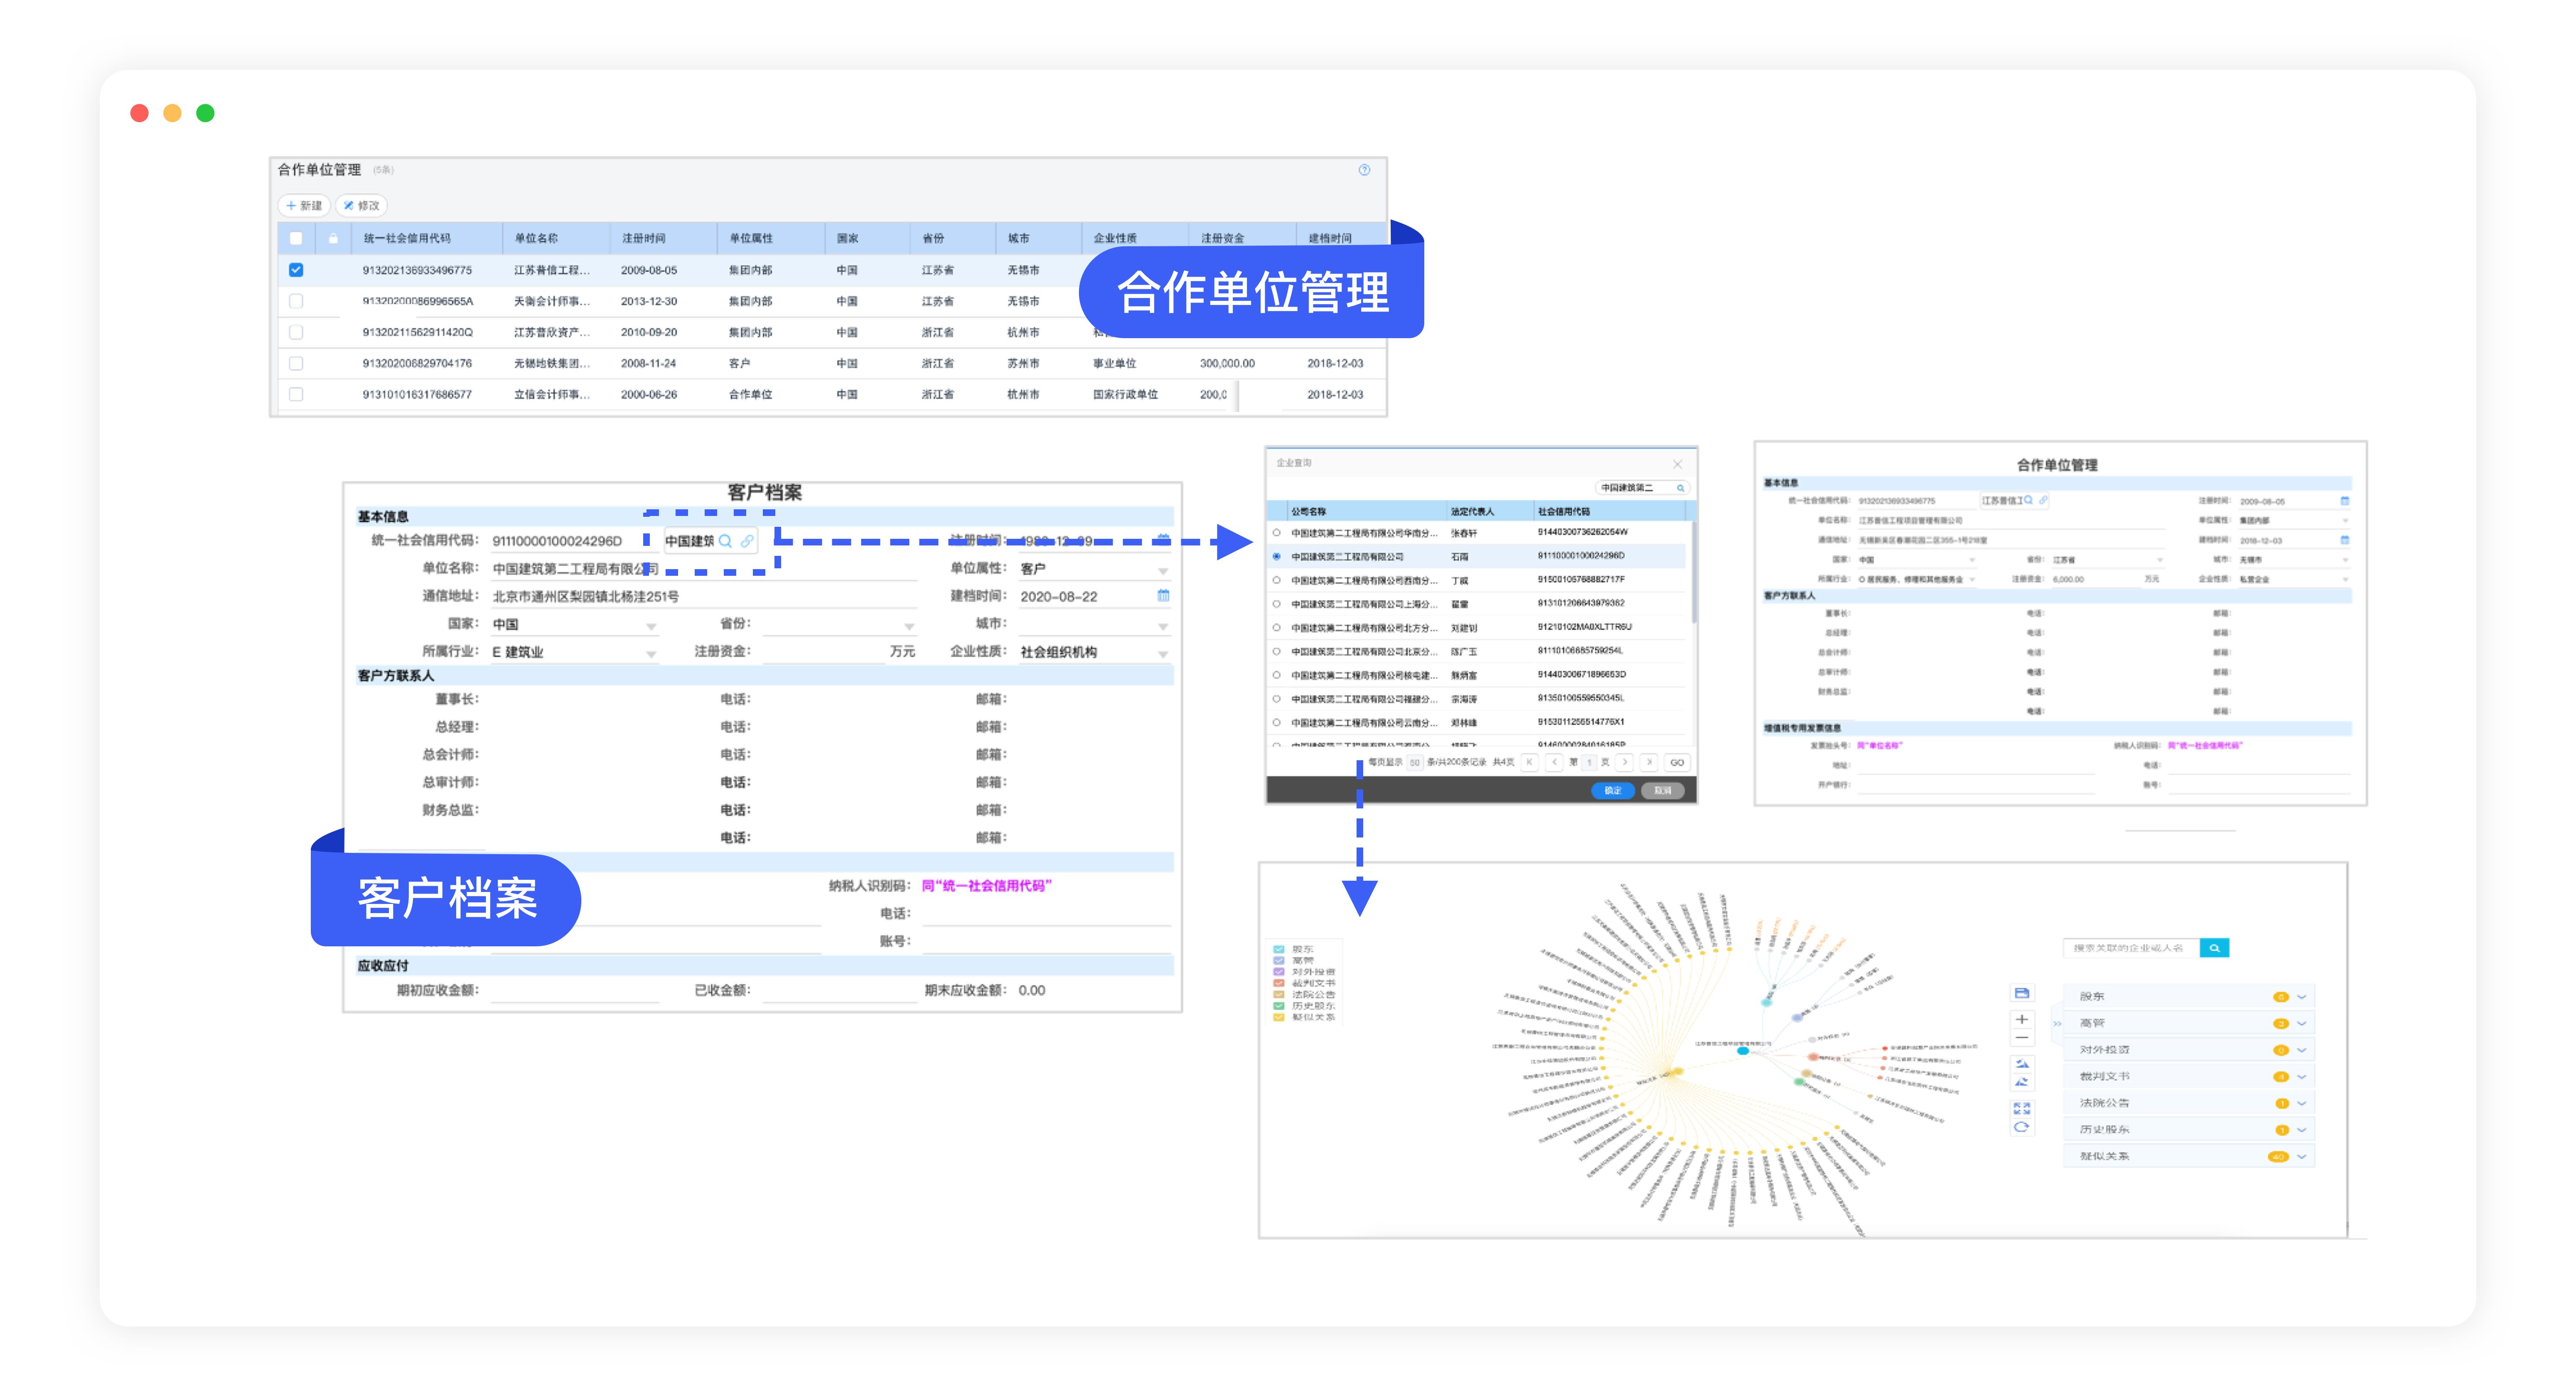Toggle the select-all checkbox in table header
The image size is (2576, 1395).
pos(296,238)
